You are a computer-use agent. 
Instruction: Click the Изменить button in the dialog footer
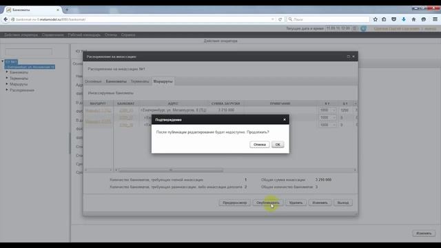pos(320,203)
